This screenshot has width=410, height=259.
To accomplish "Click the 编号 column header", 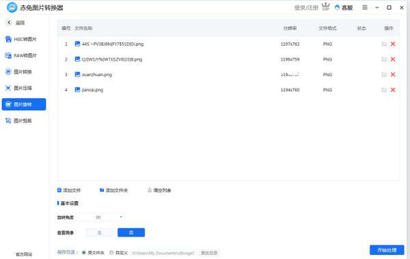I will point(66,28).
